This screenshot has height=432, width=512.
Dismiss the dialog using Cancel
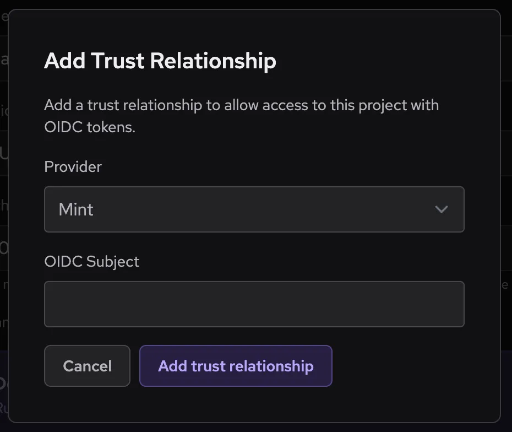click(x=87, y=366)
